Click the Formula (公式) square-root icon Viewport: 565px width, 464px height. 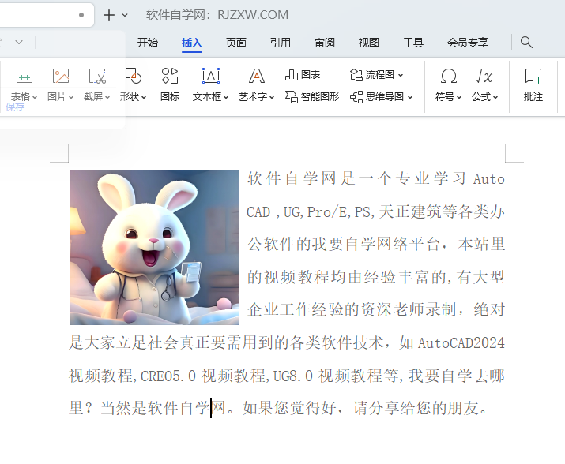pyautogui.click(x=484, y=76)
